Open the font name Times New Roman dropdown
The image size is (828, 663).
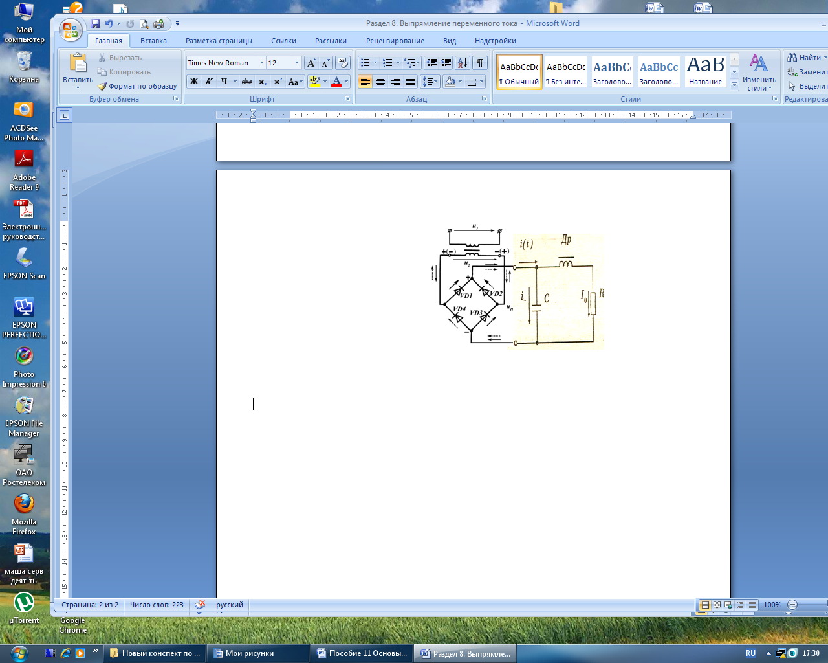click(x=261, y=63)
